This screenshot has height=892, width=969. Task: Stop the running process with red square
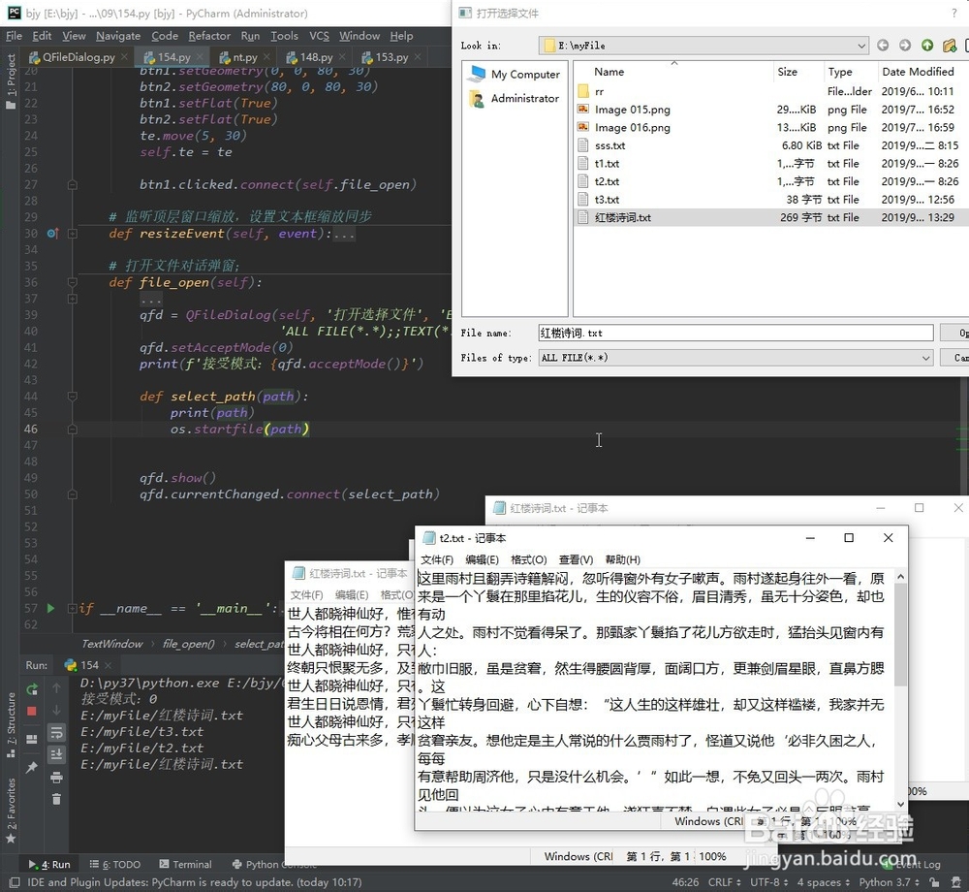tap(32, 711)
